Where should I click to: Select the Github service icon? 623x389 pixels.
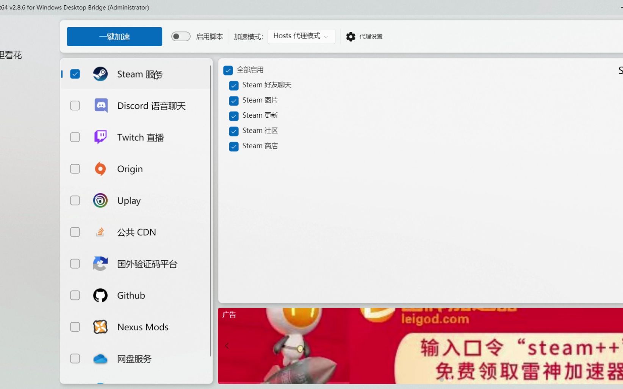(100, 295)
